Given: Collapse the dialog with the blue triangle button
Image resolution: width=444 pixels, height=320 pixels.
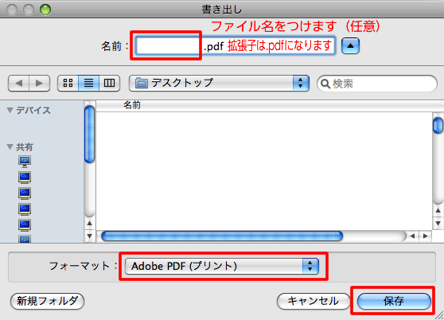Looking at the screenshot, I should (350, 45).
